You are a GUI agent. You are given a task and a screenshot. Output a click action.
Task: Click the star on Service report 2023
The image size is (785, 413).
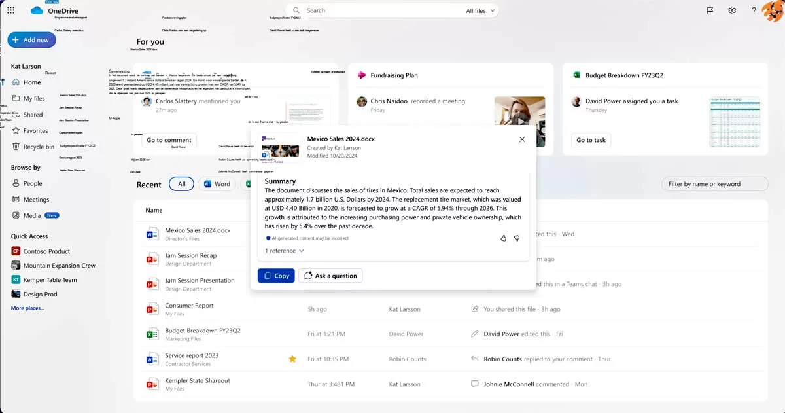pos(292,359)
